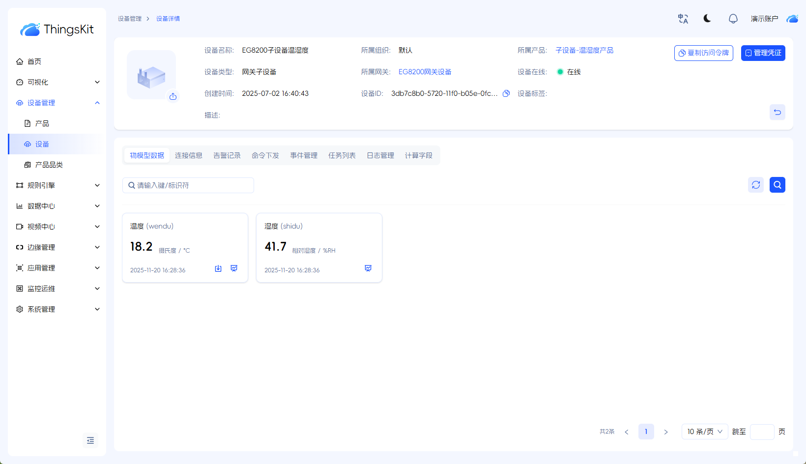Refresh the thing model data
The width and height of the screenshot is (806, 464).
point(756,185)
